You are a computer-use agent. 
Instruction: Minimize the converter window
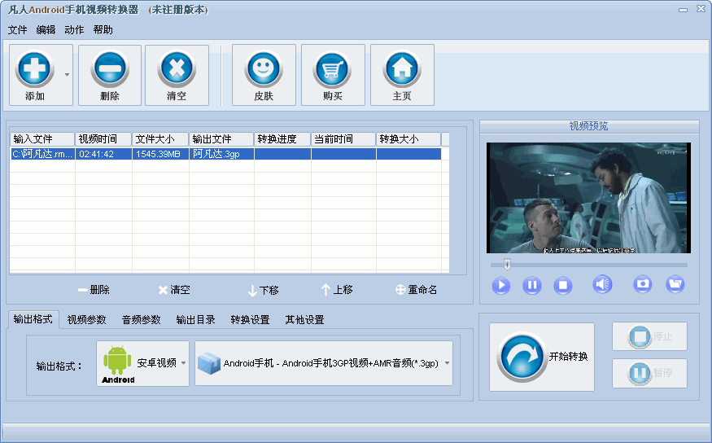(684, 10)
